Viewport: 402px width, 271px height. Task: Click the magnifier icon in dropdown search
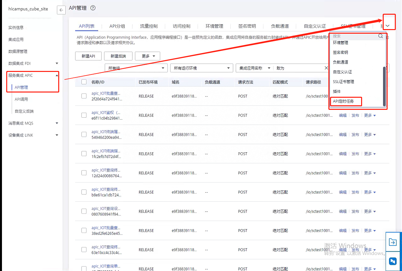click(x=380, y=36)
